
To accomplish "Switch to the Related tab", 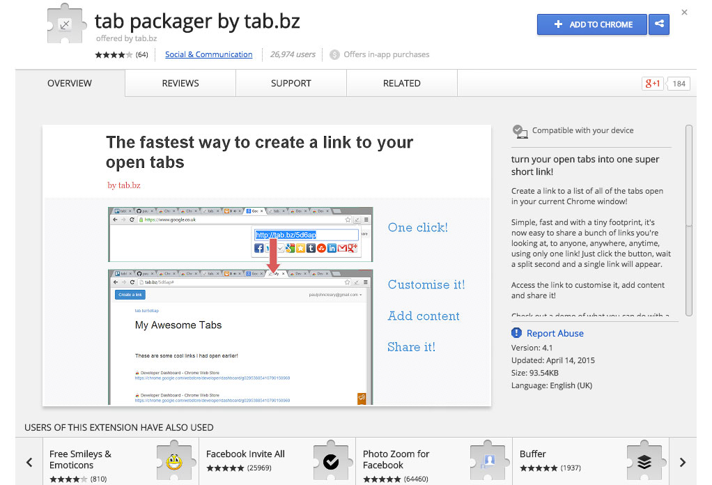I will [x=402, y=83].
